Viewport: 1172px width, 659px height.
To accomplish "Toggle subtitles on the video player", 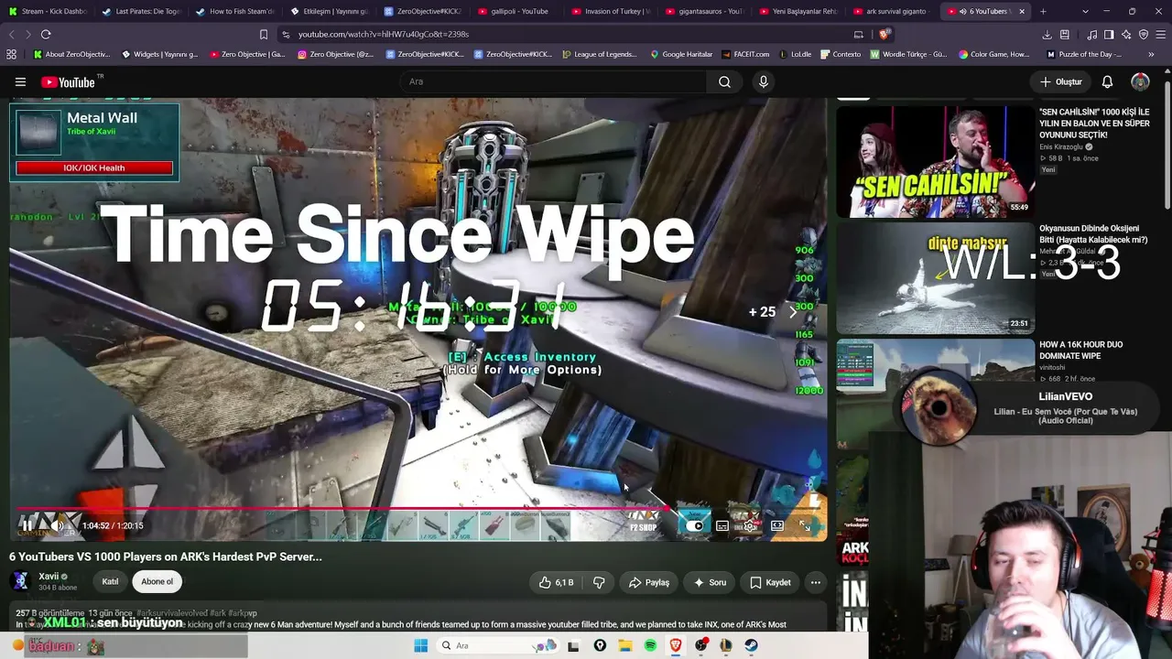I will [x=722, y=525].
